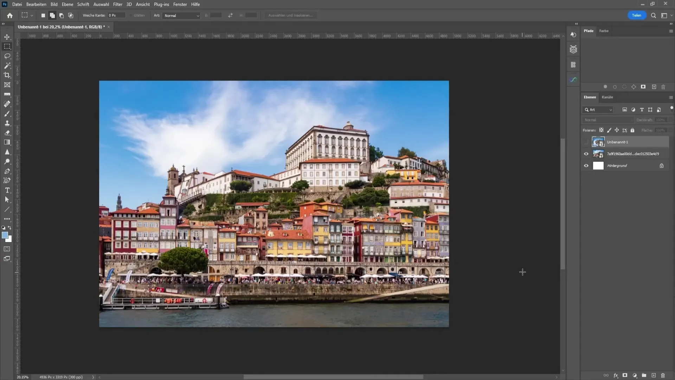
Task: Toggle lock transparent pixels
Action: pos(602,130)
